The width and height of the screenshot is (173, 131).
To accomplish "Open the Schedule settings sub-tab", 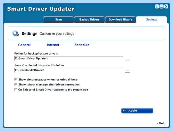I will click(82, 45).
